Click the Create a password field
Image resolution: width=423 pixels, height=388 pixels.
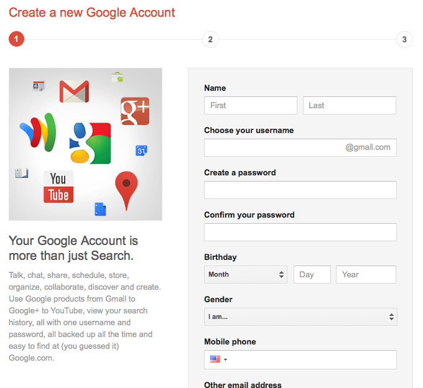pyautogui.click(x=300, y=190)
